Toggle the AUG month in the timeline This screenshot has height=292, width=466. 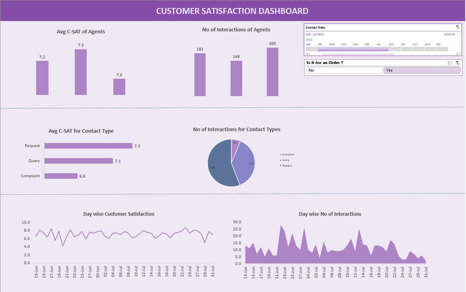click(394, 49)
